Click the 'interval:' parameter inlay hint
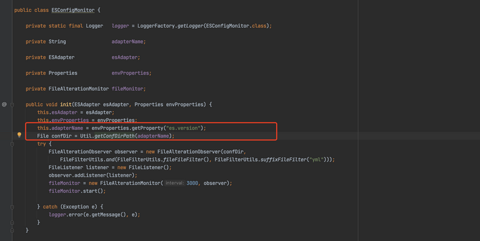 (174, 183)
